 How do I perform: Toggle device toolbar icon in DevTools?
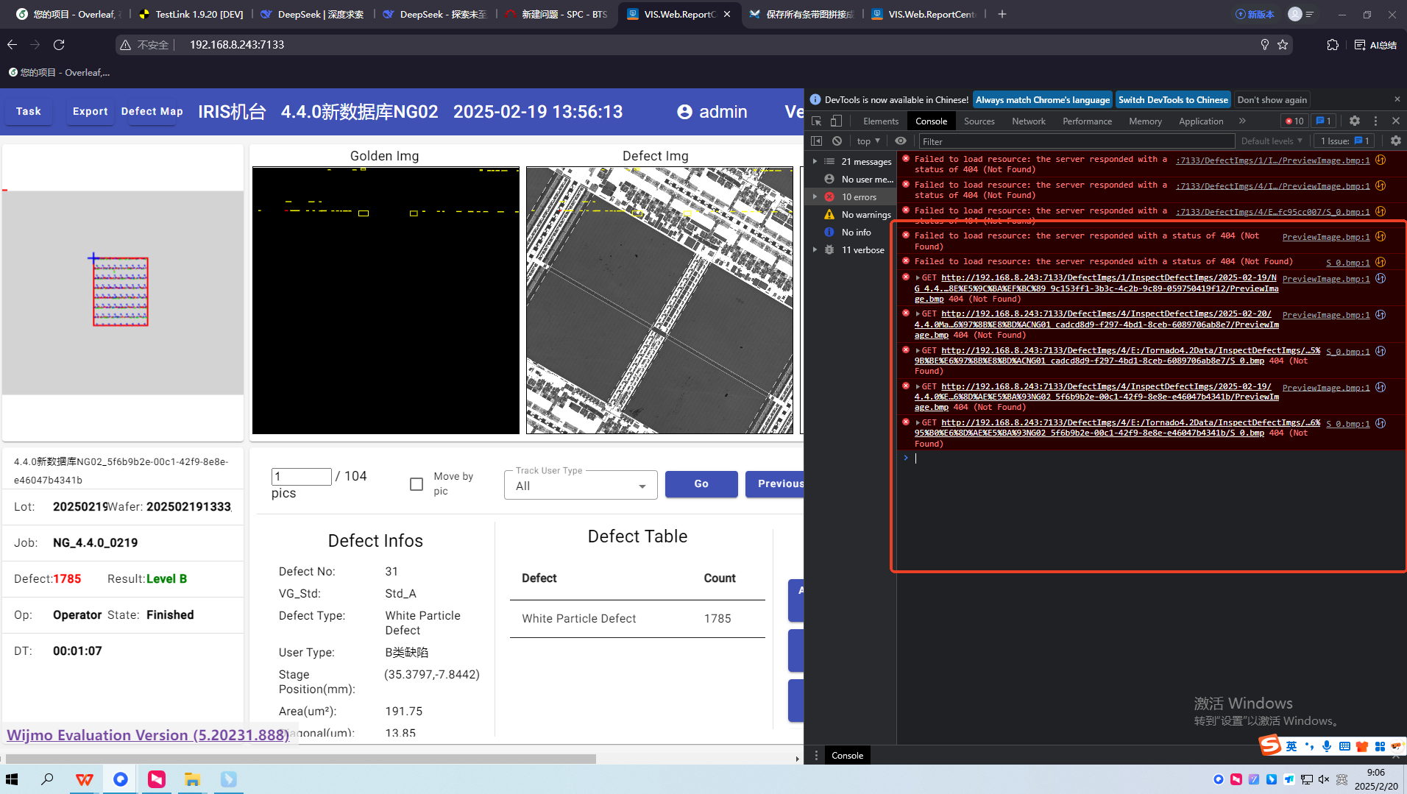point(836,121)
